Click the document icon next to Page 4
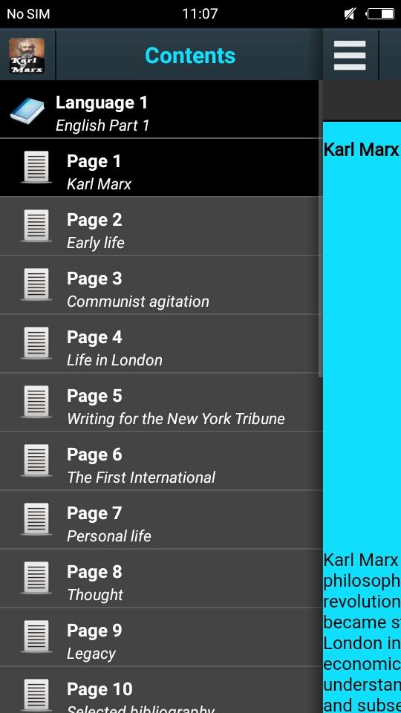This screenshot has width=401, height=713. pyautogui.click(x=36, y=343)
